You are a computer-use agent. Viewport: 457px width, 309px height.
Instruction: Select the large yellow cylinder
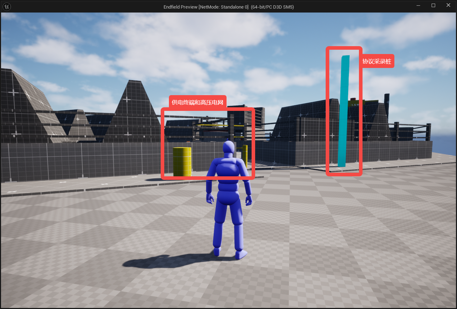(182, 162)
